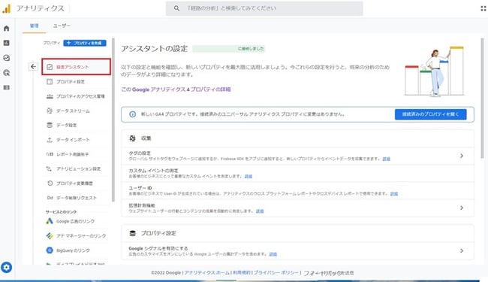Click the アトリビューション設定 icon
This screenshot has width=488, height=282.
(50, 168)
